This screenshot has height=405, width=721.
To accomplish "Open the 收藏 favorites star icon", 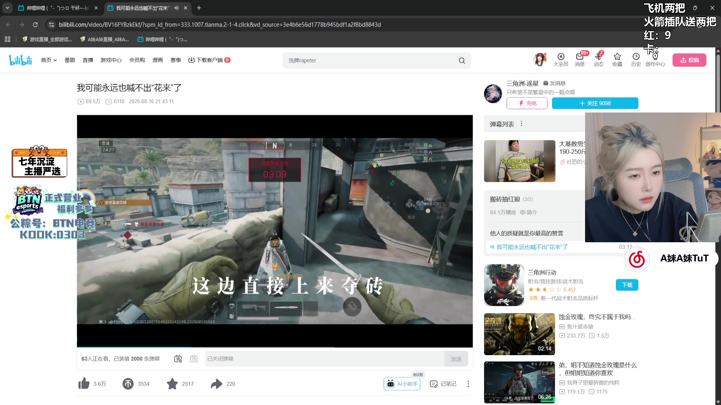I will [617, 60].
